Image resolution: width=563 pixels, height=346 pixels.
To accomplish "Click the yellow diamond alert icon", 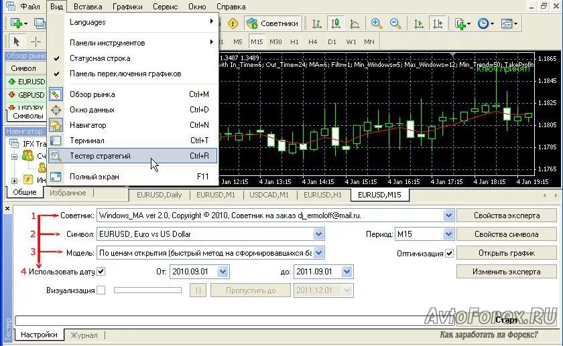I will (x=233, y=23).
